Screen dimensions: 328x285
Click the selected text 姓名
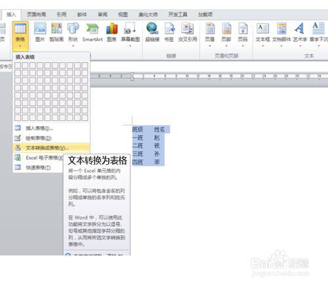[159, 129]
